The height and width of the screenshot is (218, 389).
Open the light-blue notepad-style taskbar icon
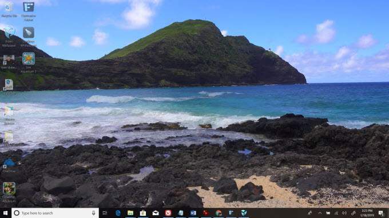pyautogui.click(x=181, y=213)
